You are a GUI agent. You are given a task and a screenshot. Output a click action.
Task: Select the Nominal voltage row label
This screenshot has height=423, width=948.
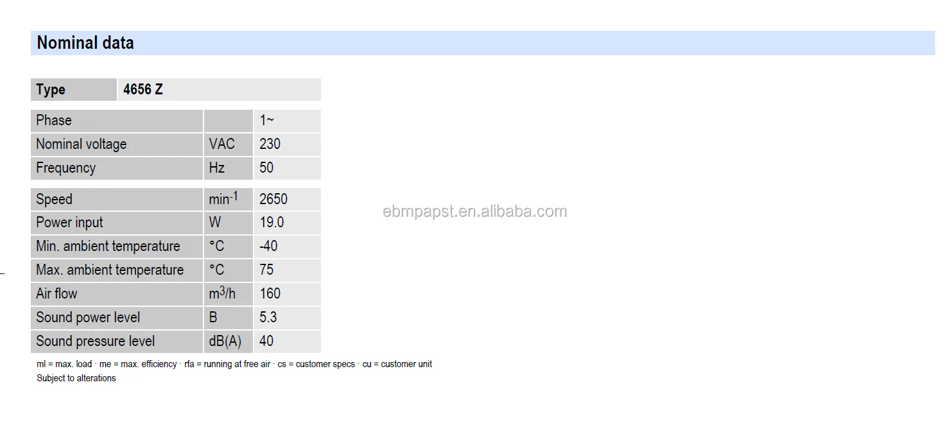pyautogui.click(x=82, y=144)
